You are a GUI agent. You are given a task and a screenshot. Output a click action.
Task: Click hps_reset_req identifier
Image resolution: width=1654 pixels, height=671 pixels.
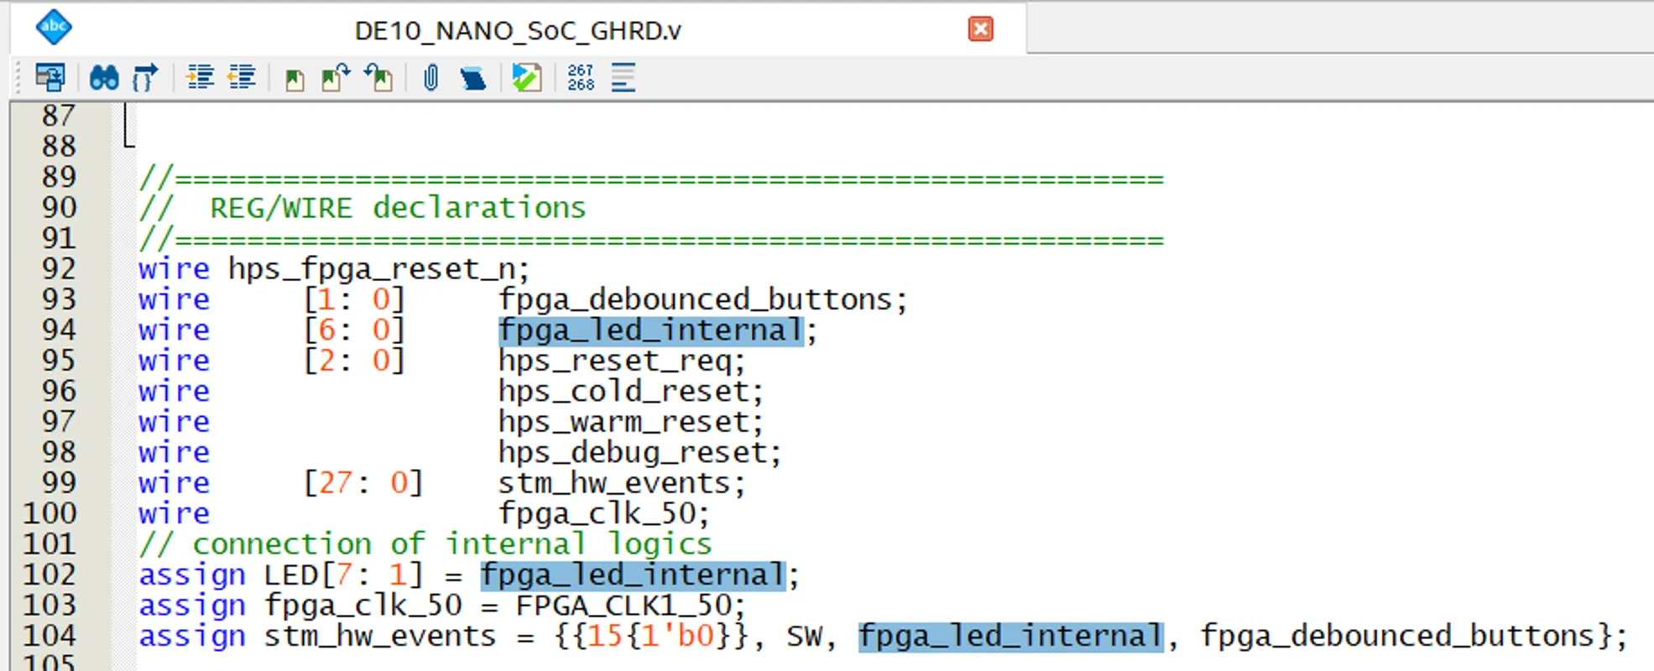[x=613, y=361]
